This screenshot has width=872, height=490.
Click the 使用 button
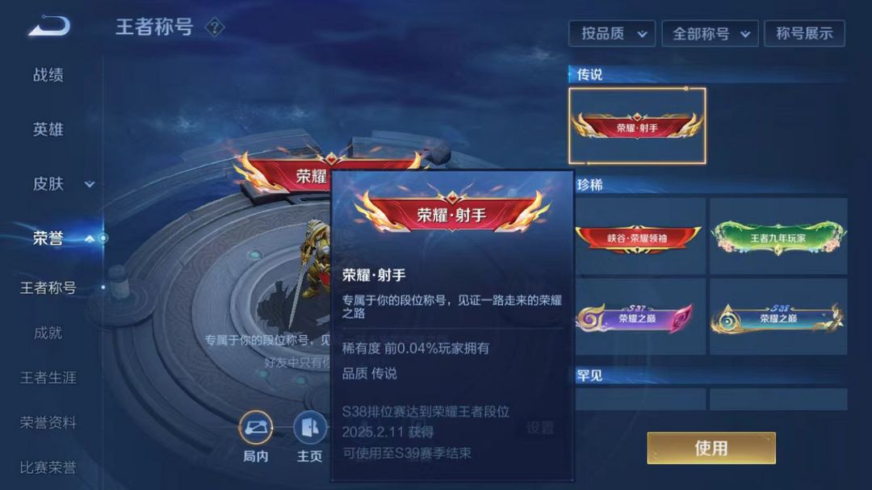(x=711, y=448)
